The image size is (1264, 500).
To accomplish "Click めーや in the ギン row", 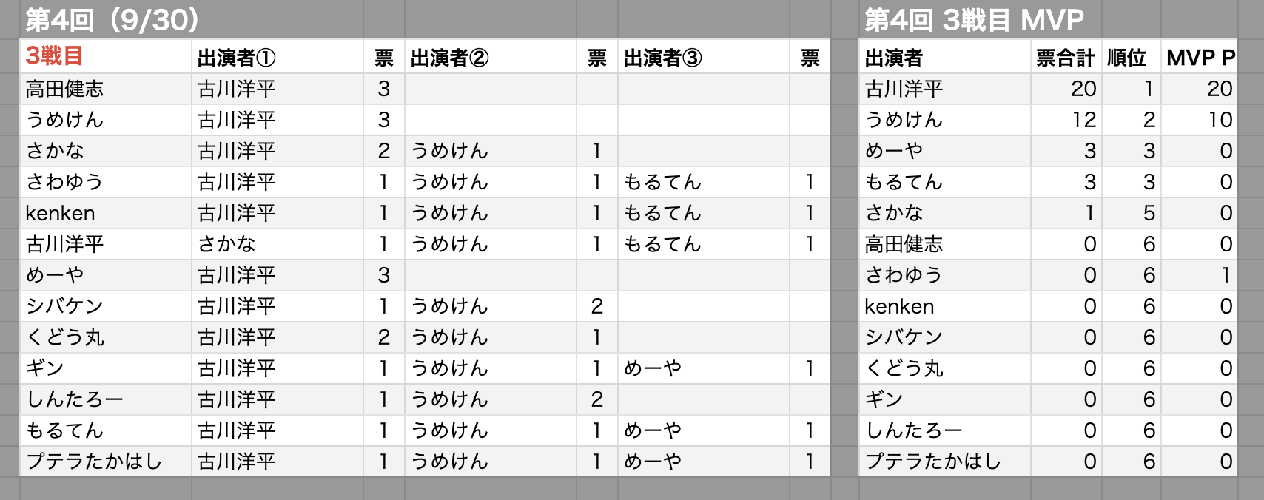I will 653,368.
